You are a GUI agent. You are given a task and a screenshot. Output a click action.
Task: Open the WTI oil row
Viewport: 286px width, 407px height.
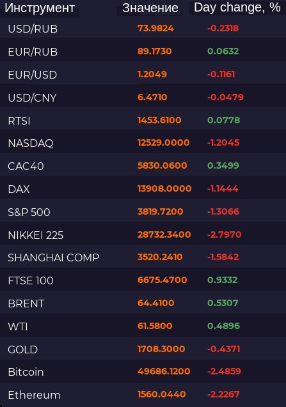143,326
